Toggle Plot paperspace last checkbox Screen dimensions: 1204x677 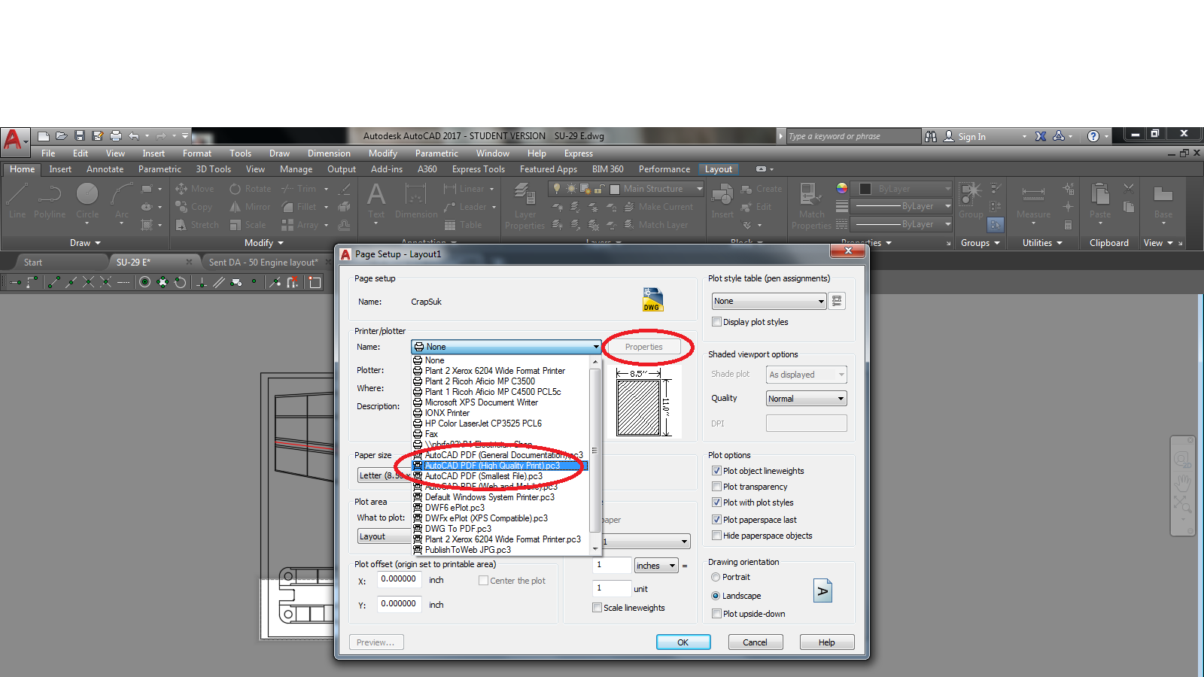pyautogui.click(x=716, y=520)
